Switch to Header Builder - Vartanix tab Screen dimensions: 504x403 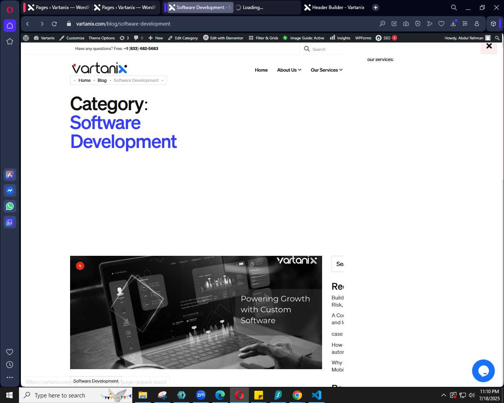pos(335,7)
